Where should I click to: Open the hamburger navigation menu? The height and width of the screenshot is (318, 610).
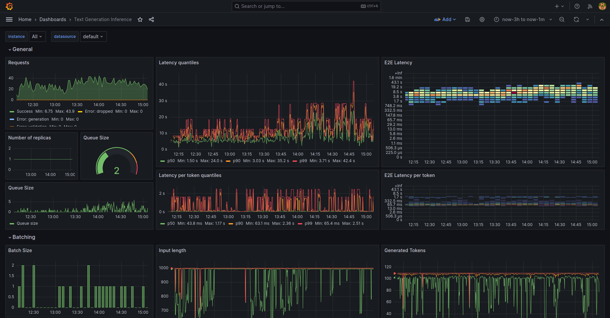[9, 19]
